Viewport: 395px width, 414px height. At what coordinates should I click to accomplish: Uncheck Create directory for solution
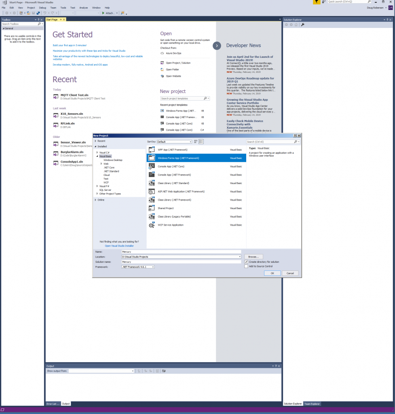246,262
